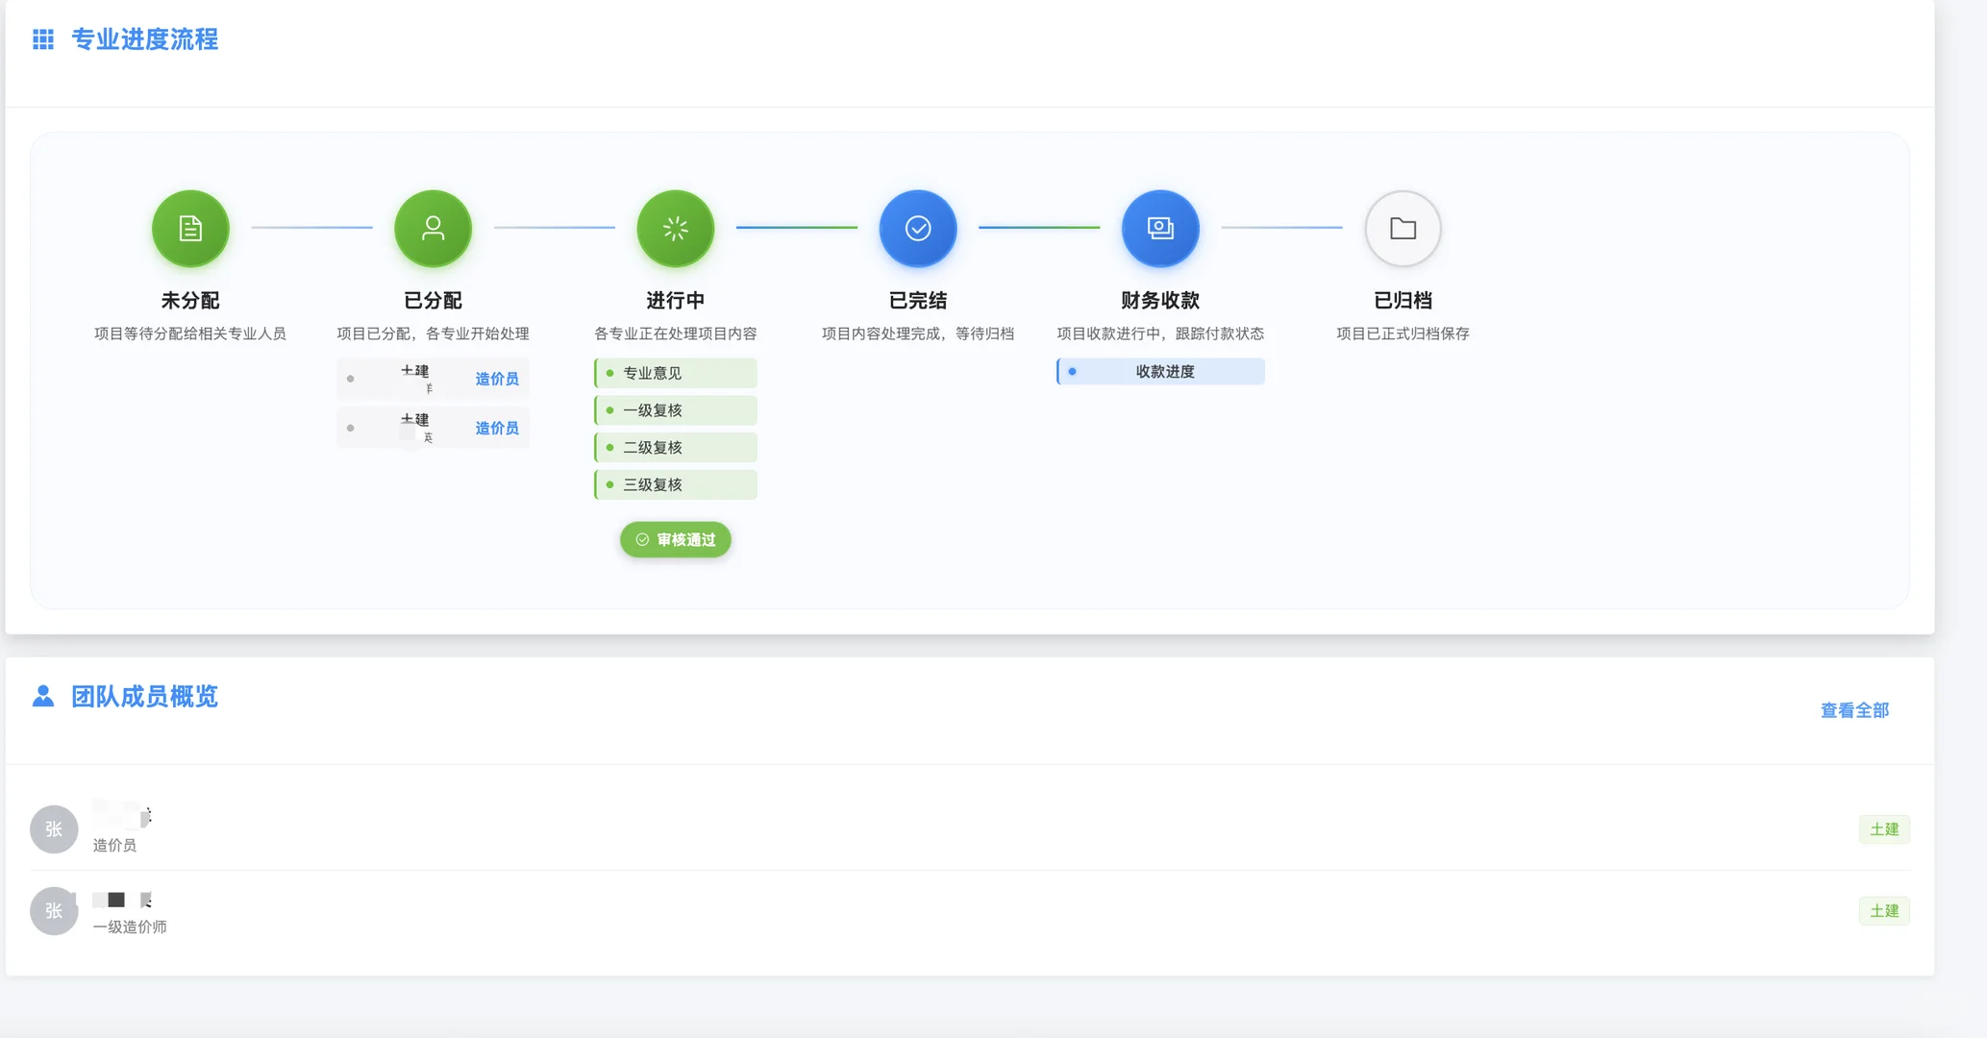Click the first 造价员 link
The height and width of the screenshot is (1038, 1987).
496,378
